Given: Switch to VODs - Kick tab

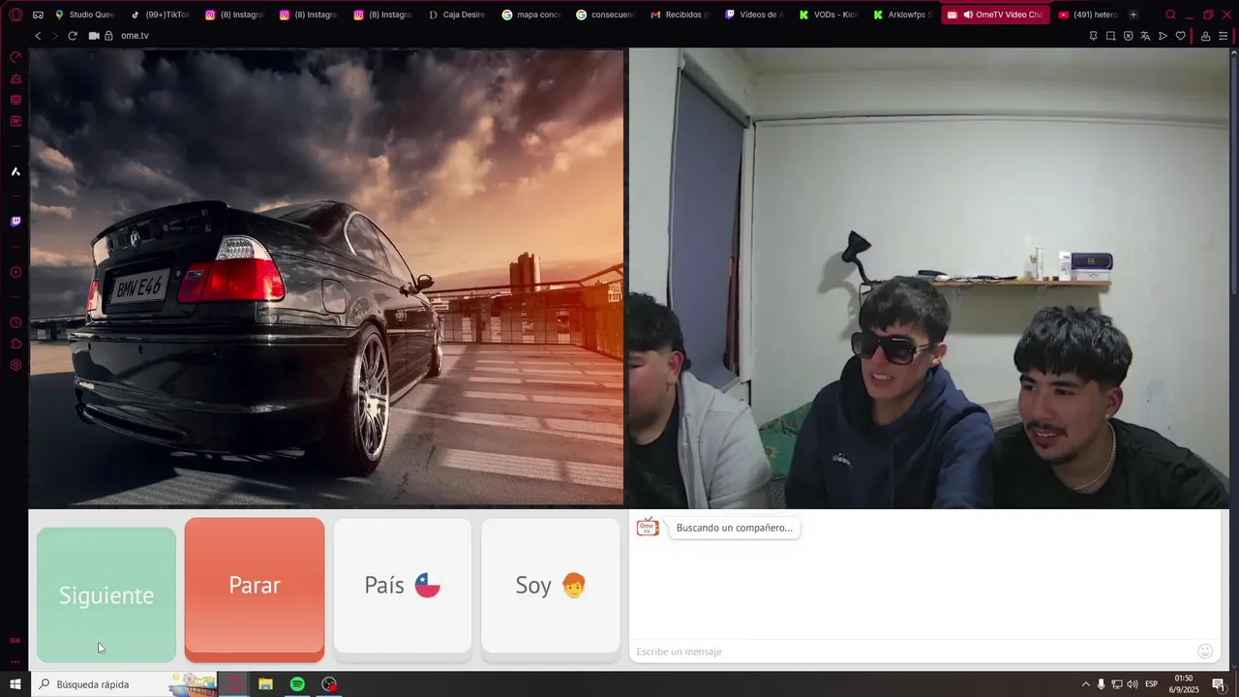Looking at the screenshot, I should (x=828, y=15).
